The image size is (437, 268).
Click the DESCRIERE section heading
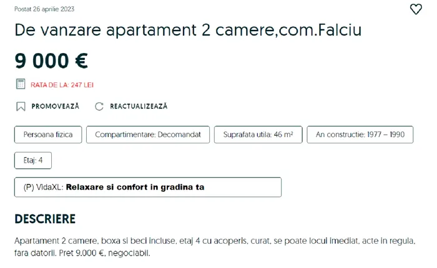pyautogui.click(x=45, y=219)
